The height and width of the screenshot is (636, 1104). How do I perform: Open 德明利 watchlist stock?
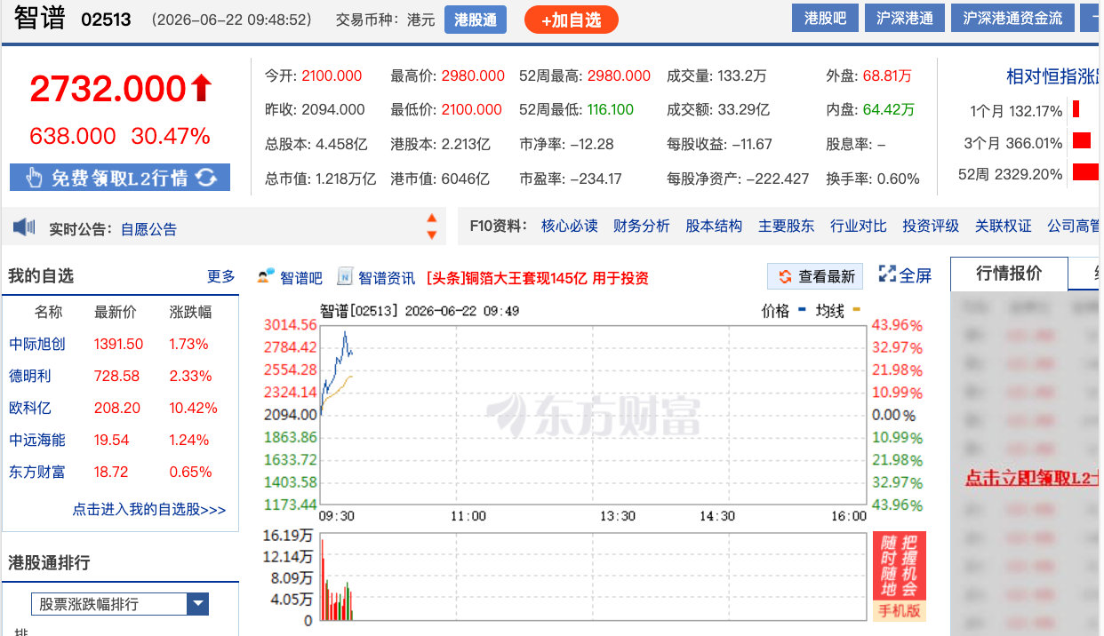[30, 376]
